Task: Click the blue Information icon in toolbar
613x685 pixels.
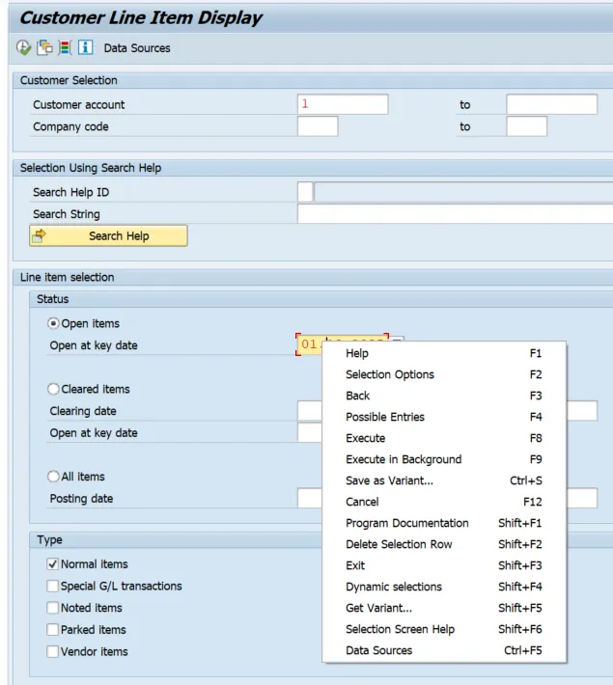Action: point(85,49)
